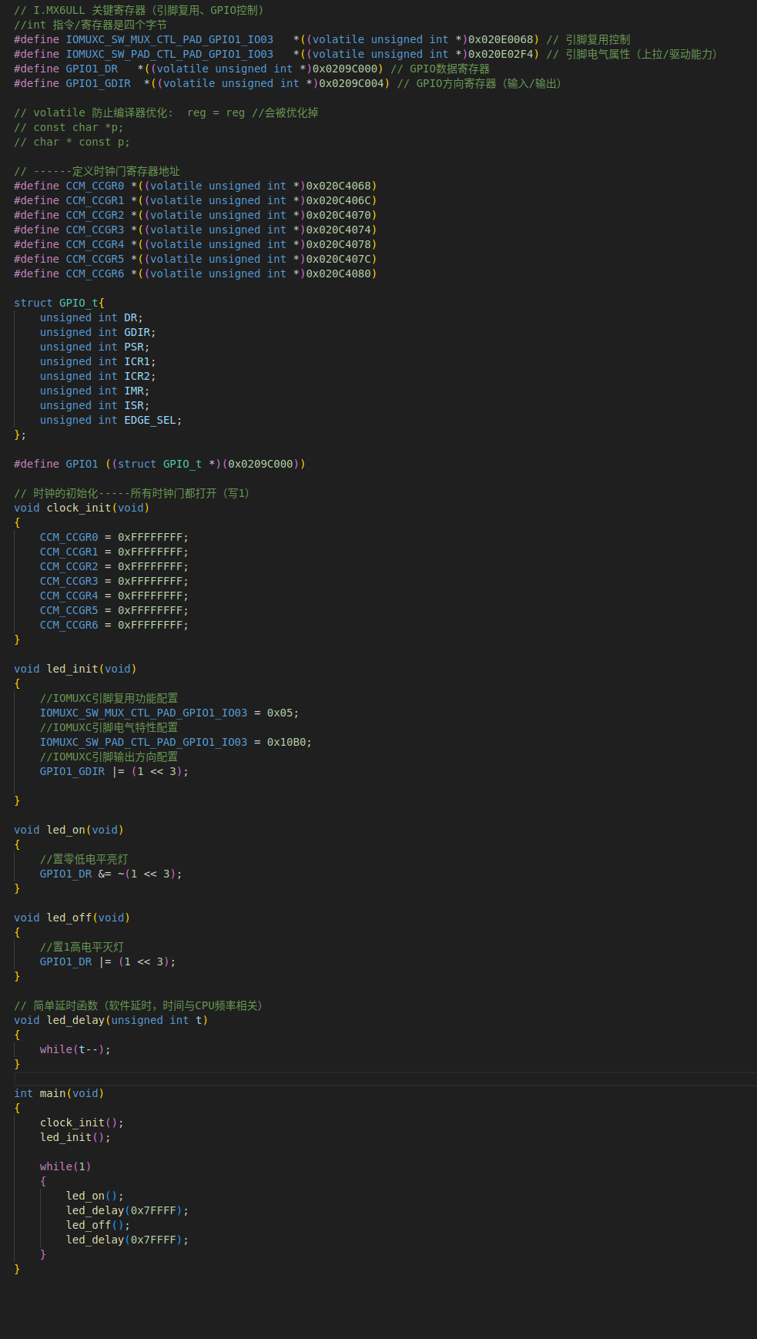The image size is (757, 1339).
Task: Click the comment '//int 指令/寄存器是四个字节'
Action: click(x=90, y=25)
